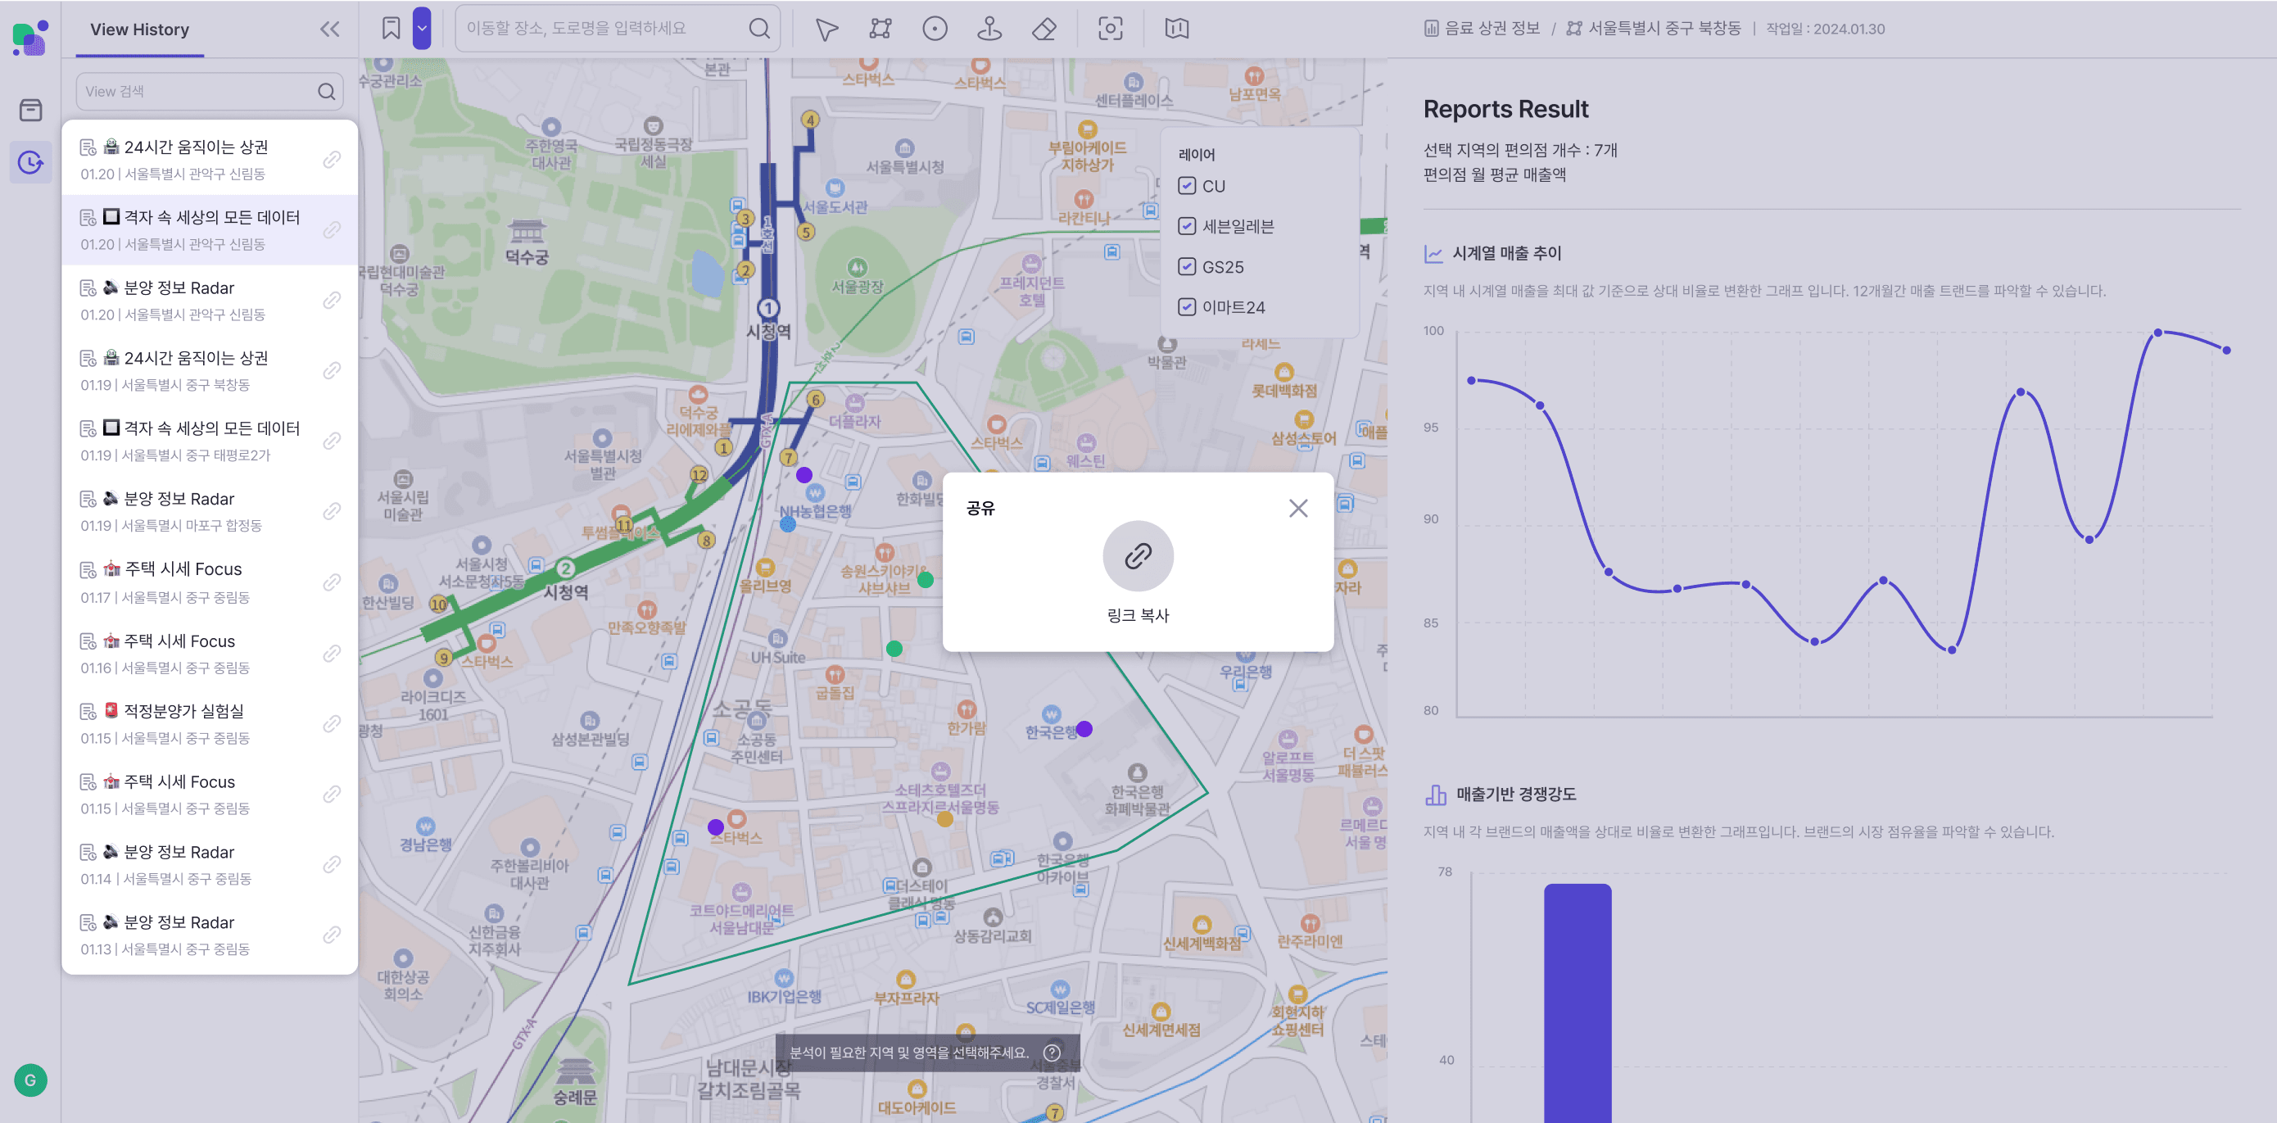Click the green store marker near 송원스키야키

click(x=926, y=580)
